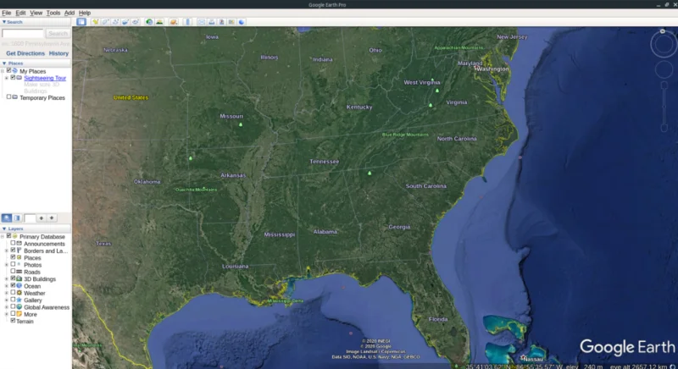Screen dimensions: 678x369
Task: Click the Add Path toolbar icon
Action: tap(115, 21)
